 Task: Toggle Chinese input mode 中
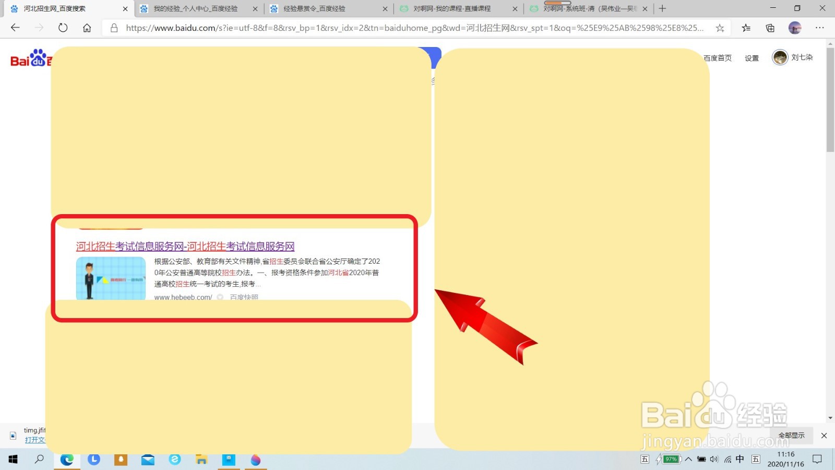(740, 459)
